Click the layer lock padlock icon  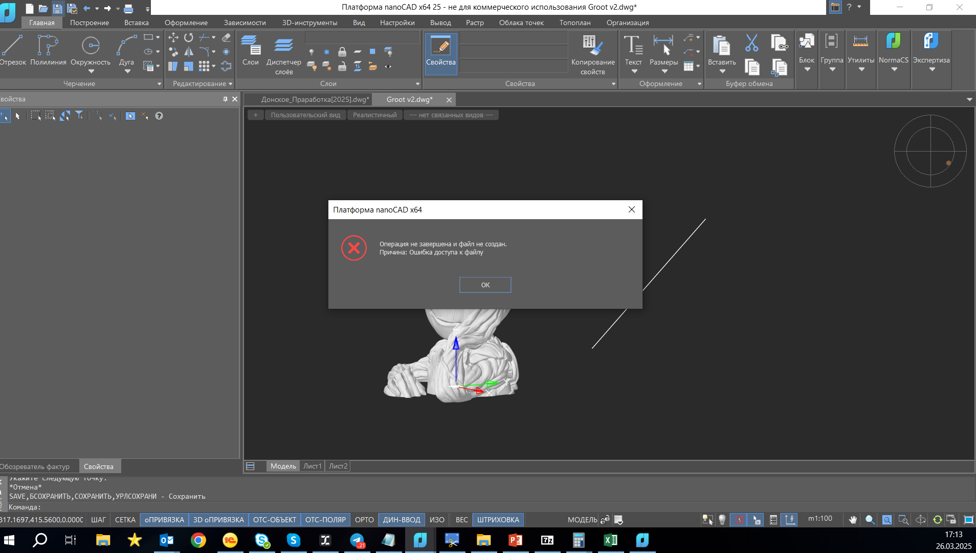342,52
